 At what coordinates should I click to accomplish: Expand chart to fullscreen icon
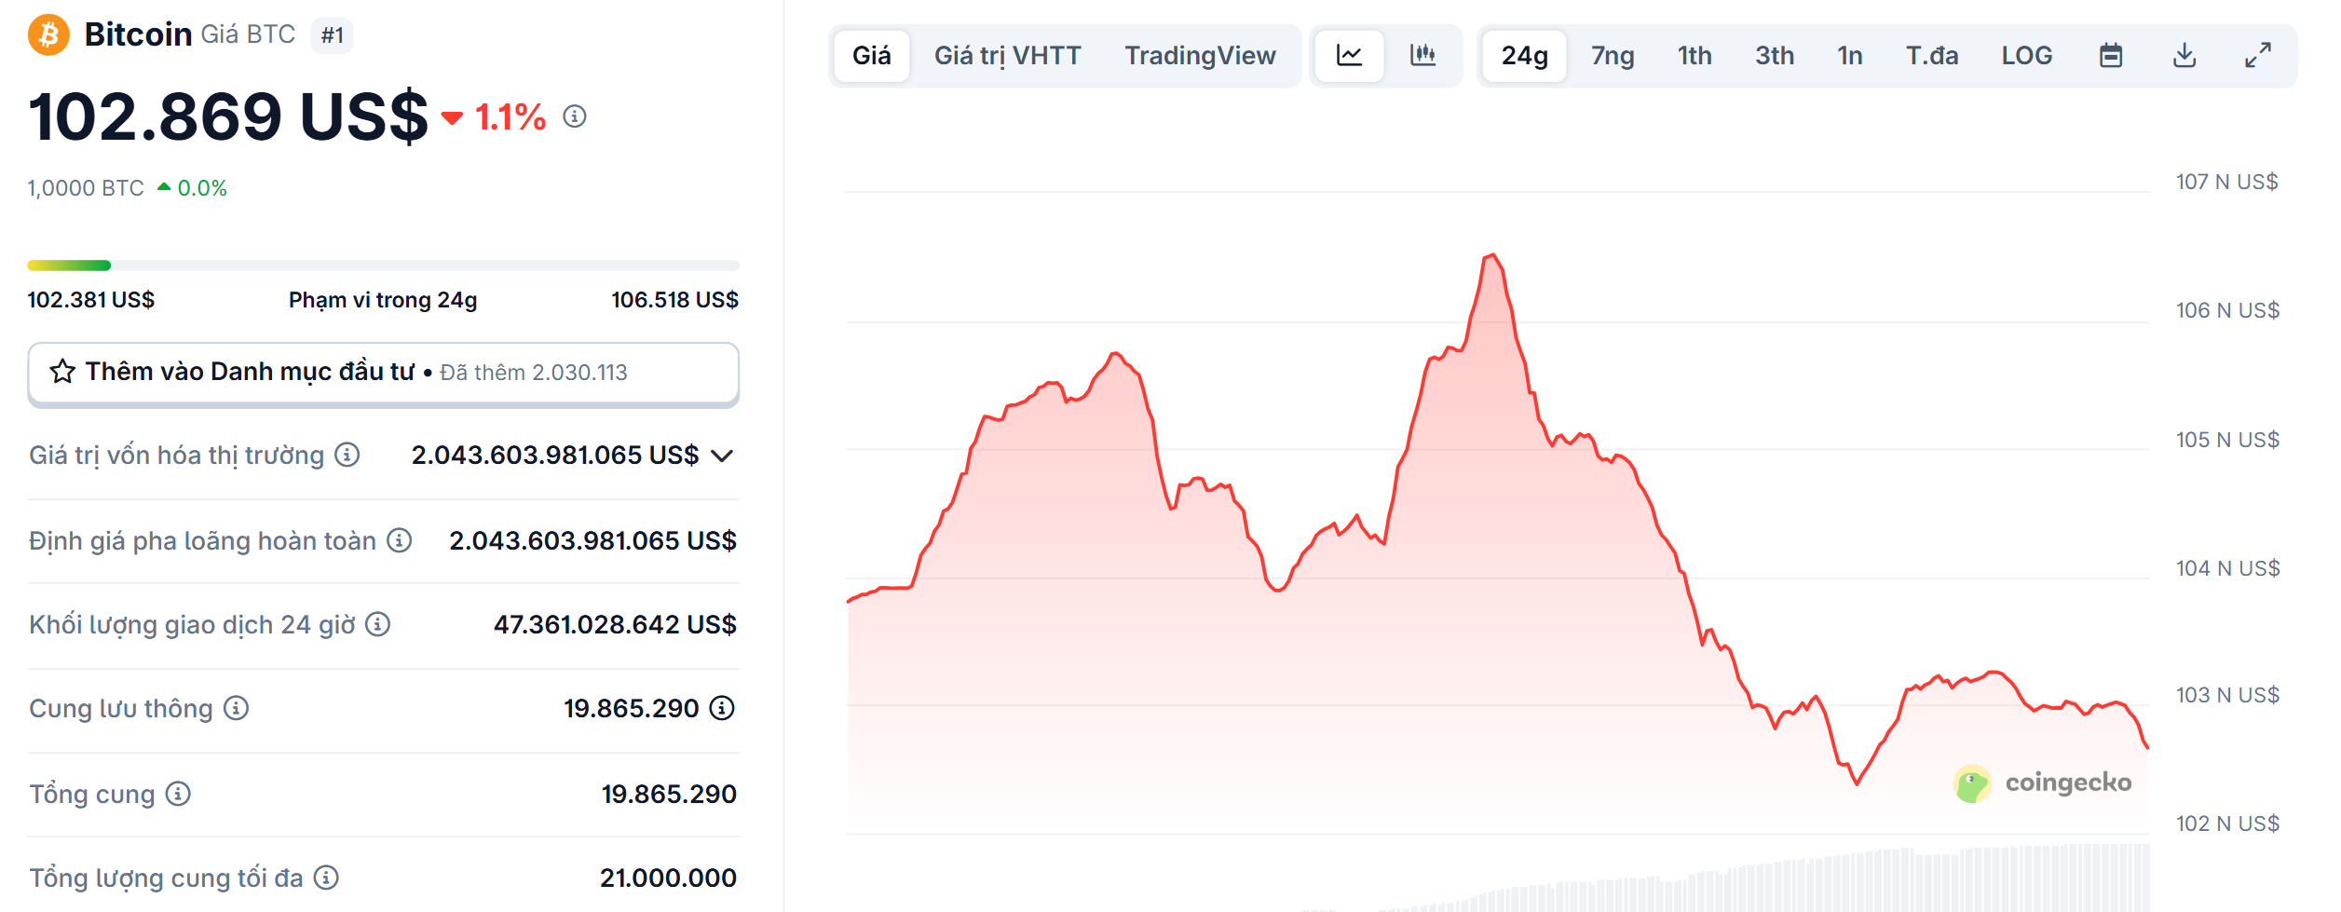click(2258, 56)
